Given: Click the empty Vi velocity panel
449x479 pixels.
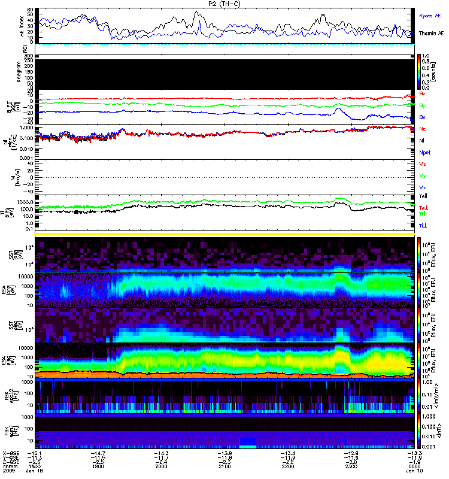Looking at the screenshot, I should (224, 177).
